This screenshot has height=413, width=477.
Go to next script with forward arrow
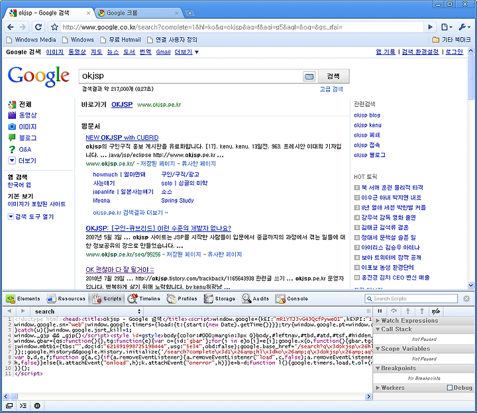click(x=23, y=311)
